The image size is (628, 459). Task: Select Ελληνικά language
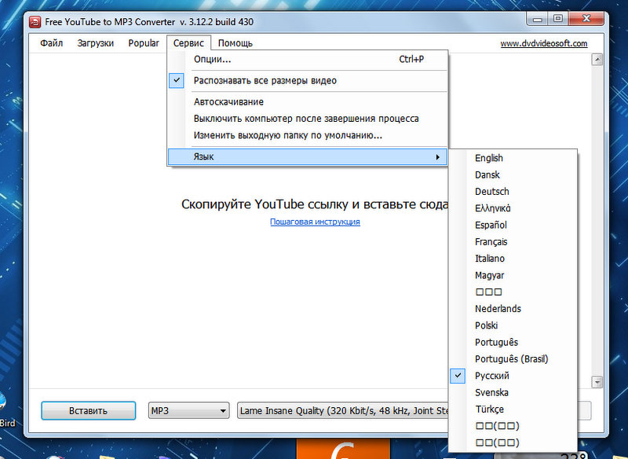(513, 208)
